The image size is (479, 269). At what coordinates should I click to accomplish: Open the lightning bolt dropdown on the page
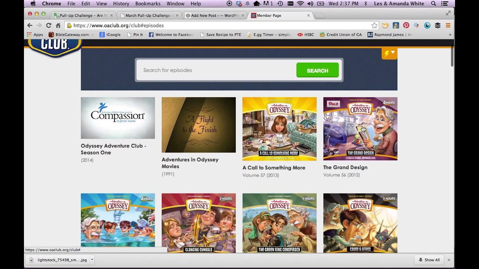pos(390,53)
